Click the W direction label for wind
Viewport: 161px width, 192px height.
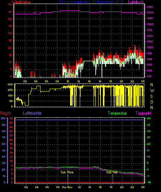(152, 91)
